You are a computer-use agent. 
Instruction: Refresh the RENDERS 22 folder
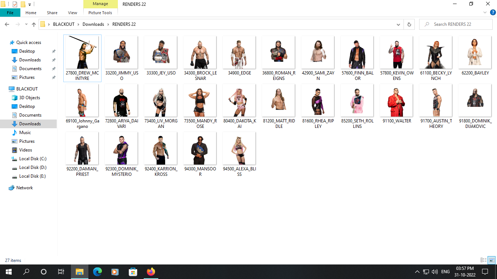pyautogui.click(x=409, y=24)
